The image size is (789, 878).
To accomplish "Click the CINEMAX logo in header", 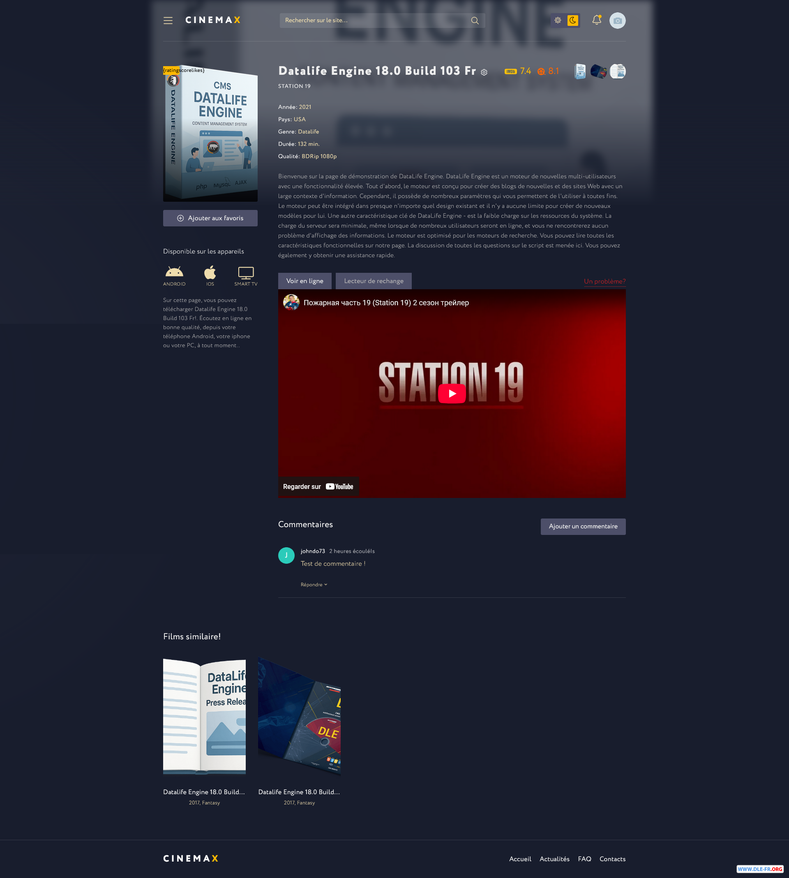I will tap(212, 21).
